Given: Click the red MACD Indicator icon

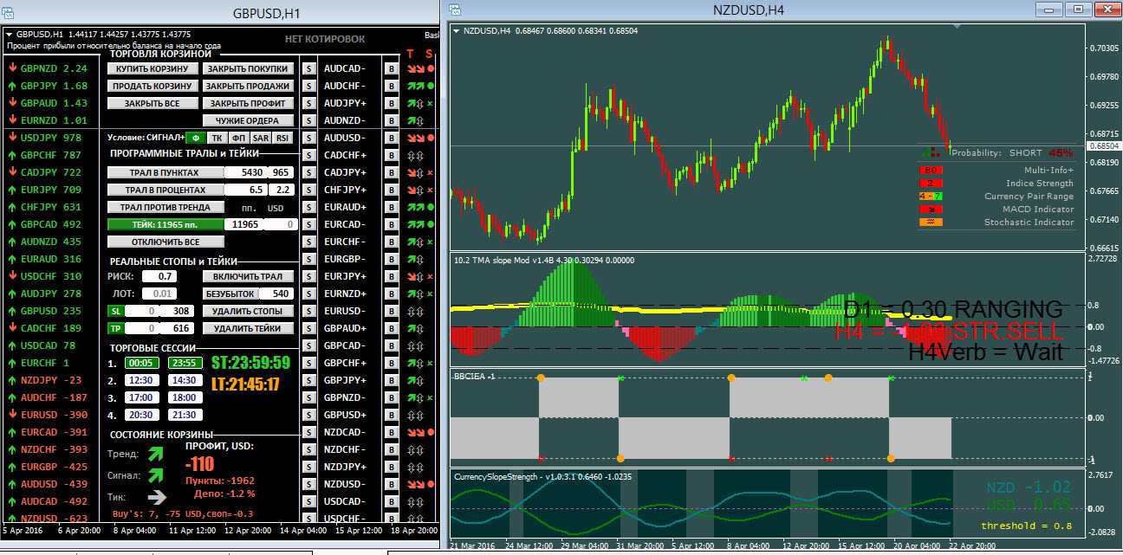Looking at the screenshot, I should point(931,210).
